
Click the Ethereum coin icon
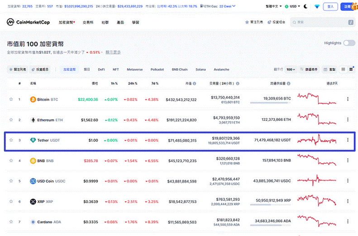coord(33,120)
